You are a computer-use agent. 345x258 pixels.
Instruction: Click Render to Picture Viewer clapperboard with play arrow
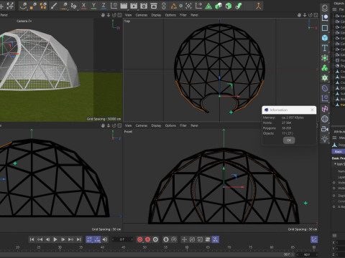click(x=134, y=6)
